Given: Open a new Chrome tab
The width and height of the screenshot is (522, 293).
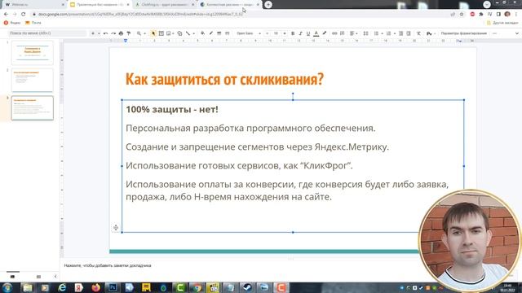Looking at the screenshot, I should click(268, 5).
